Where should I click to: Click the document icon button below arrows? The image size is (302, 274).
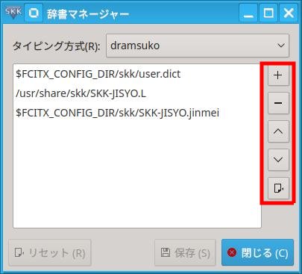click(x=278, y=188)
